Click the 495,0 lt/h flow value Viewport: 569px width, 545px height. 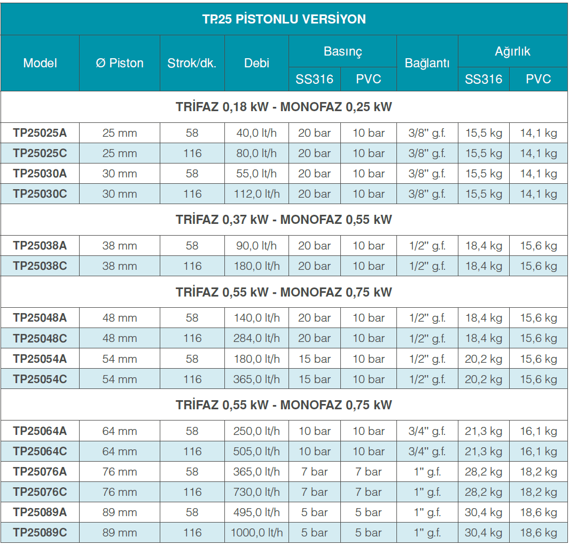[256, 512]
